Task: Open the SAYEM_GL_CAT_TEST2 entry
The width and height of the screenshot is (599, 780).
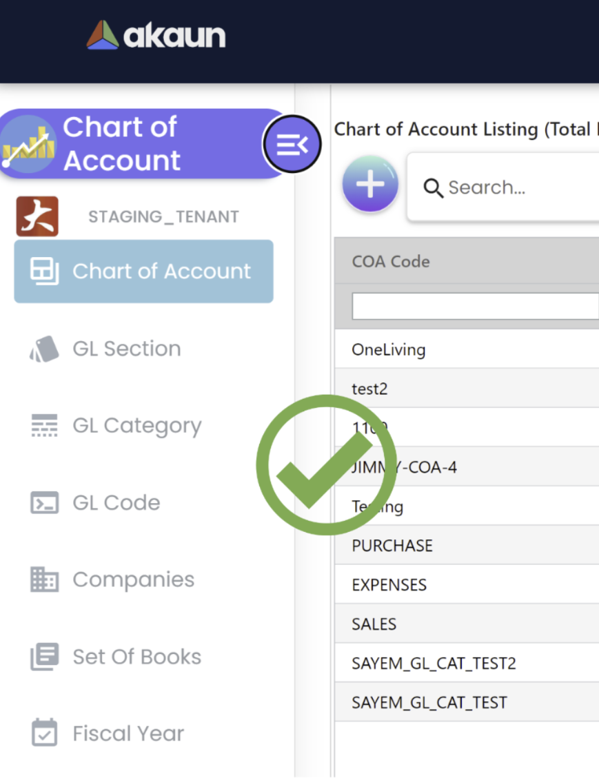Action: click(x=434, y=664)
